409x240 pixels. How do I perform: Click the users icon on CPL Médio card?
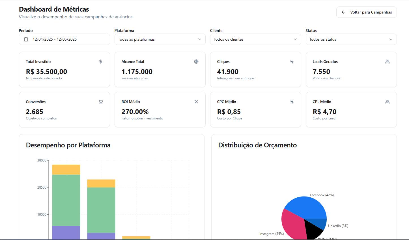pyautogui.click(x=388, y=102)
